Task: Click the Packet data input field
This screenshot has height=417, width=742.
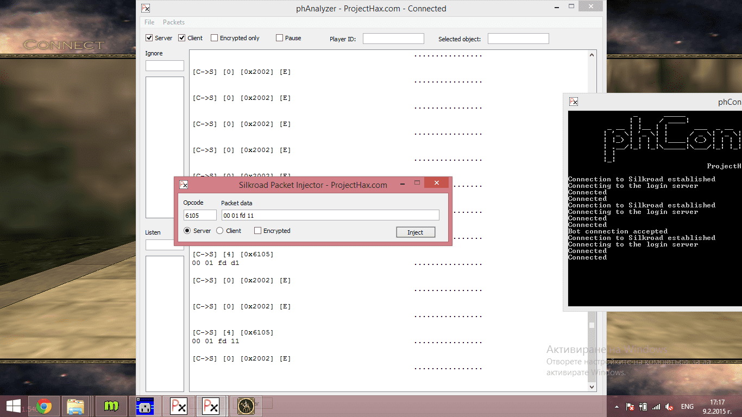Action: (x=330, y=216)
